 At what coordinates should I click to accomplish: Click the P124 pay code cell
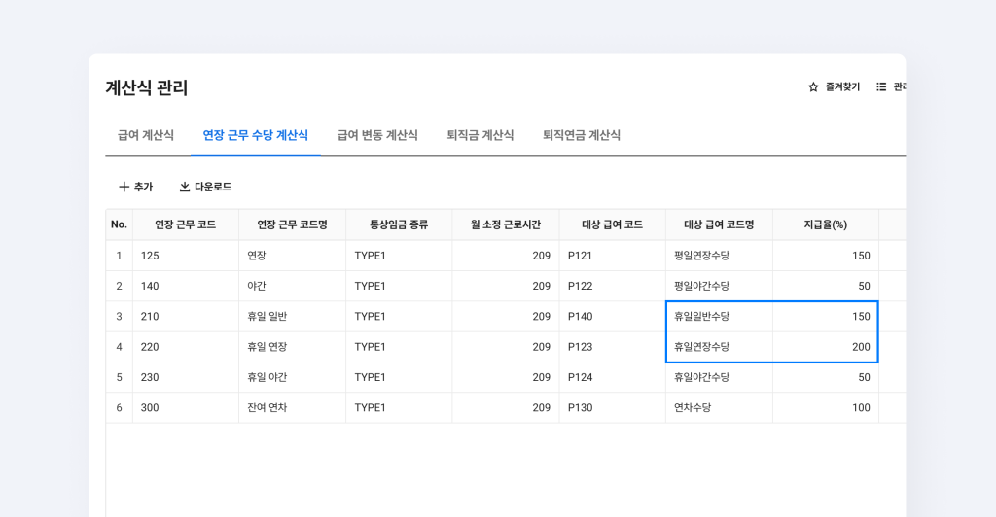tap(613, 377)
